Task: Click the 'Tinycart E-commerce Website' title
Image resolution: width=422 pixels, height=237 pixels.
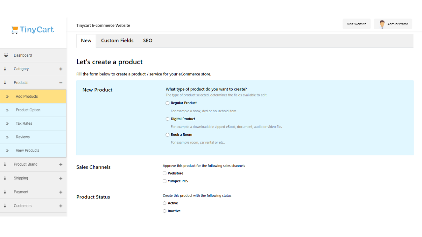Action: [103, 25]
